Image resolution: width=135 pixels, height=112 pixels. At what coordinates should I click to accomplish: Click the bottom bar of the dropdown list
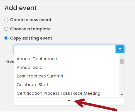coord(69,101)
